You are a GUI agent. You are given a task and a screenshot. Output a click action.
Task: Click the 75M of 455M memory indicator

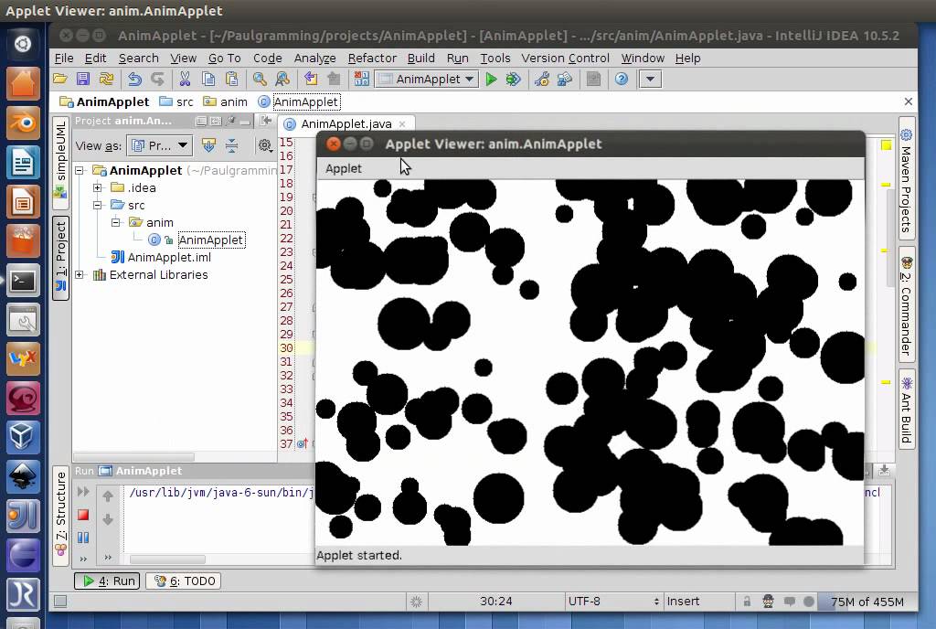coord(867,601)
